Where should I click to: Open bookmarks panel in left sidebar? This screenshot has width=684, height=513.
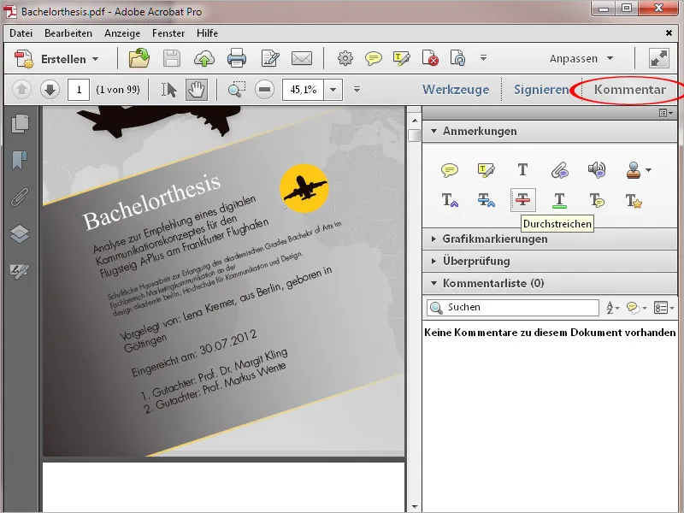point(20,160)
